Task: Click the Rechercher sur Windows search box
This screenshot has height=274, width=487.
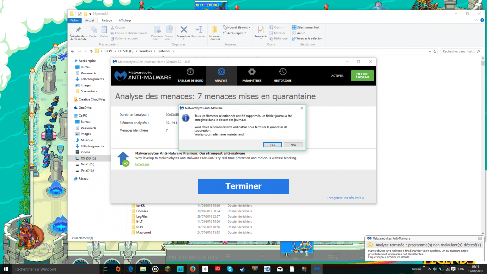Action: coord(56,269)
